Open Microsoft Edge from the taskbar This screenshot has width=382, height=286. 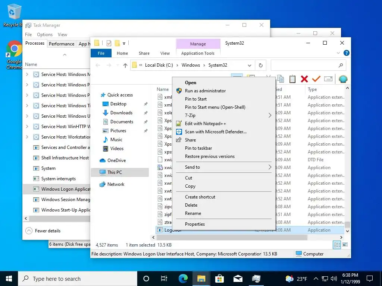pyautogui.click(x=183, y=279)
